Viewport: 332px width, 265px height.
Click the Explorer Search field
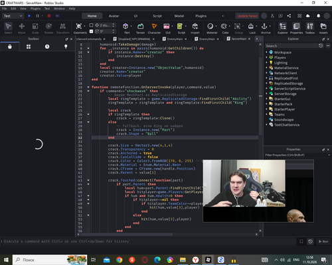pos(291,46)
